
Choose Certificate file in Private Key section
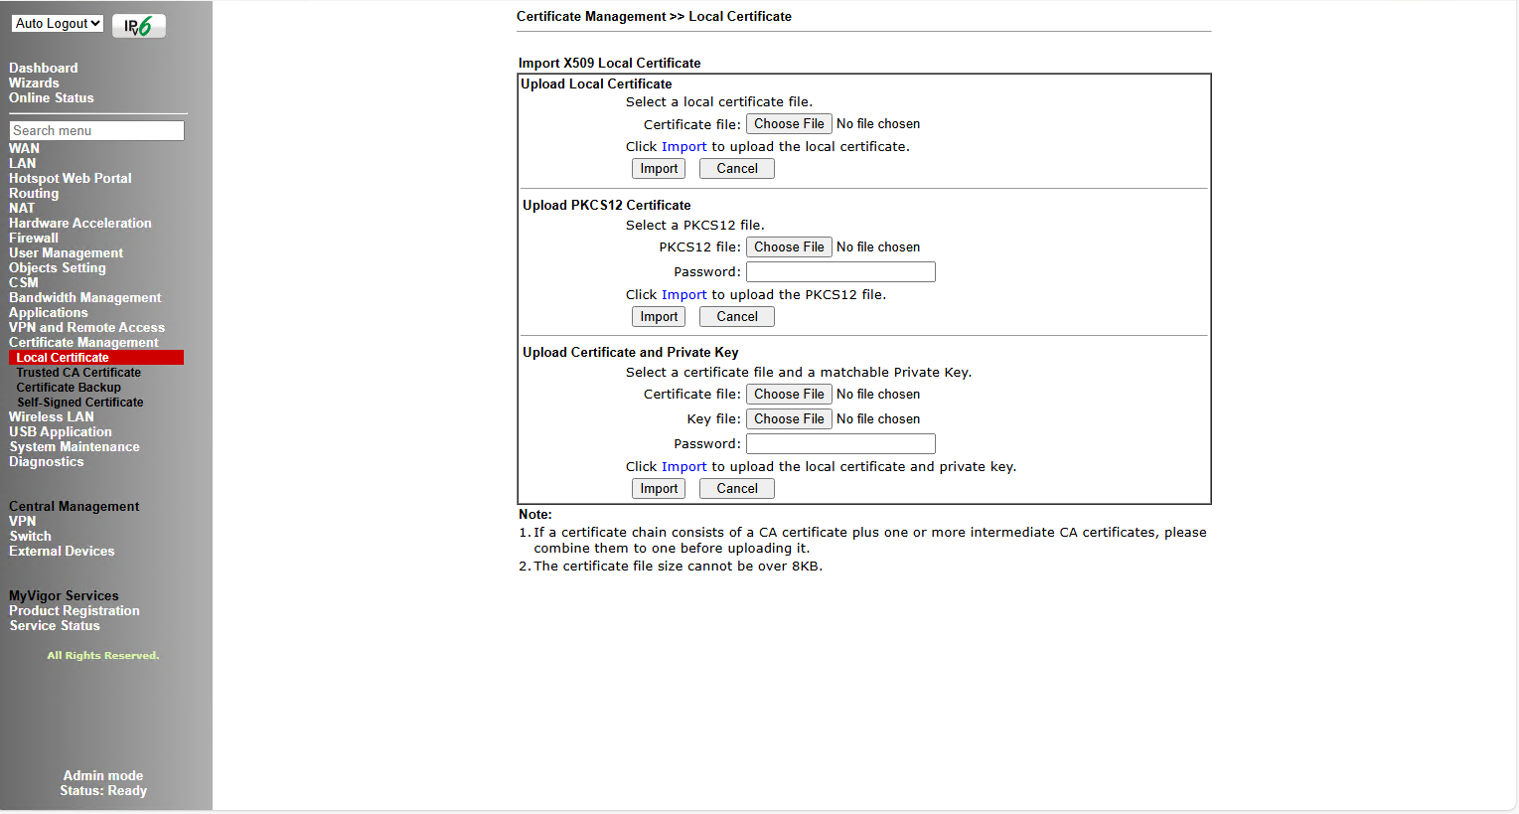[789, 395]
